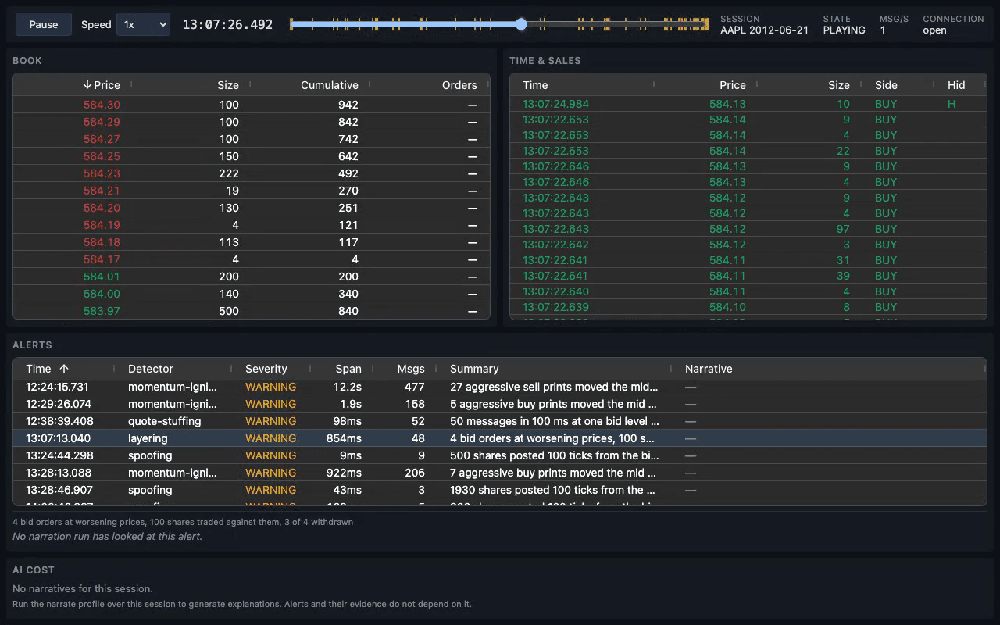
Task: Click the playback timestamp 13:07:26.492
Action: coord(227,24)
